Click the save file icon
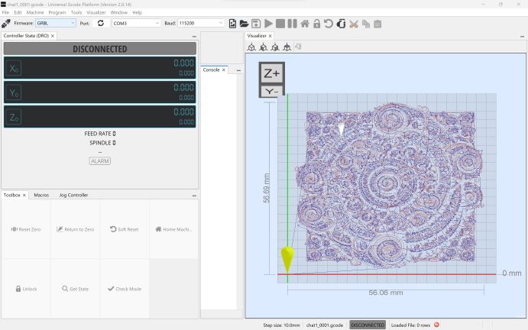The image size is (528, 330). coord(256,24)
